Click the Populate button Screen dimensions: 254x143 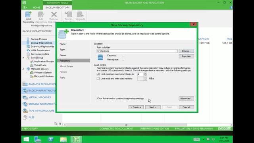(x=186, y=56)
